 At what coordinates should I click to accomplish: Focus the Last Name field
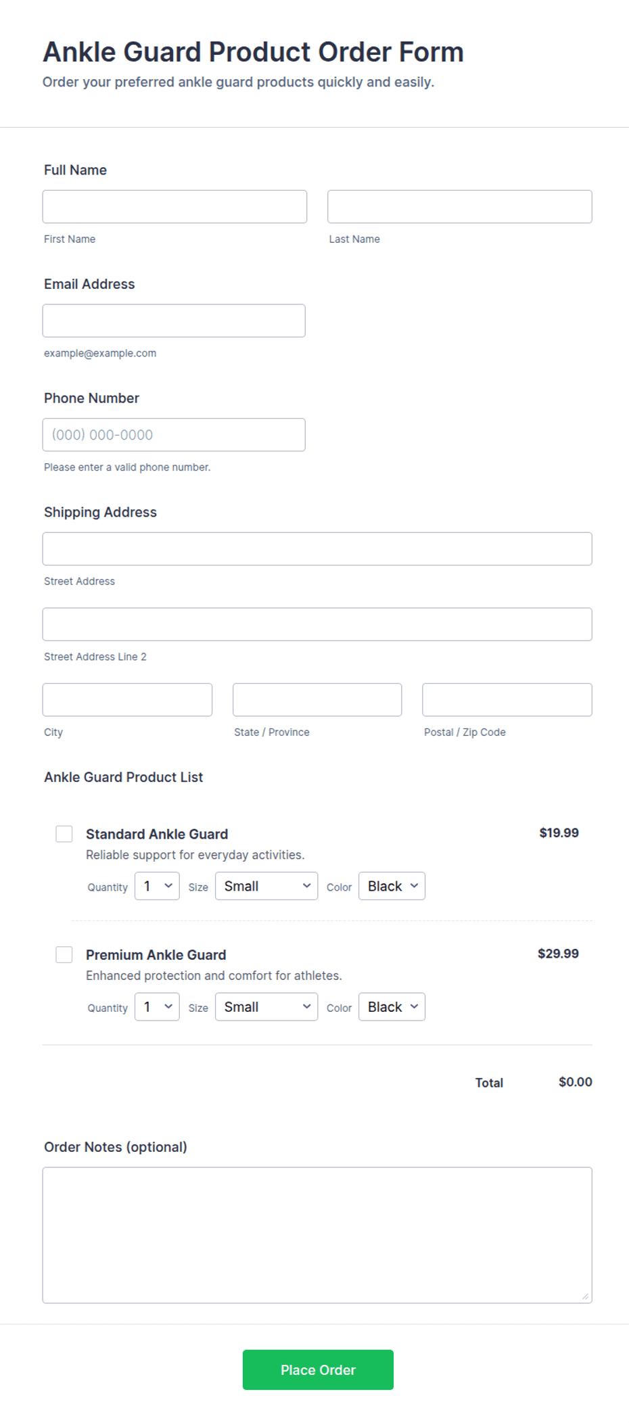(460, 206)
